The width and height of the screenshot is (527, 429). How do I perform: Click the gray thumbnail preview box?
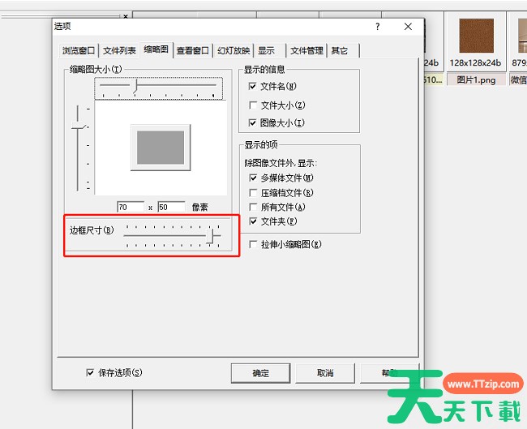pos(161,148)
